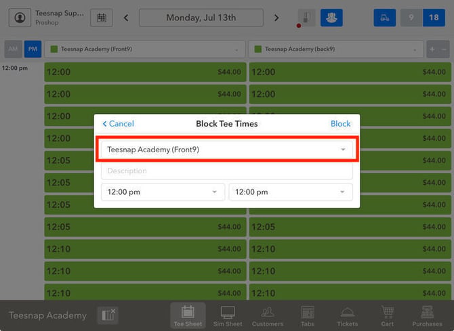
Task: Toggle the PM time filter
Action: (x=33, y=49)
